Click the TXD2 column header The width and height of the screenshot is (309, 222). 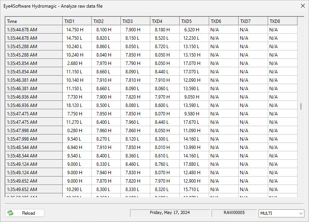point(106,21)
